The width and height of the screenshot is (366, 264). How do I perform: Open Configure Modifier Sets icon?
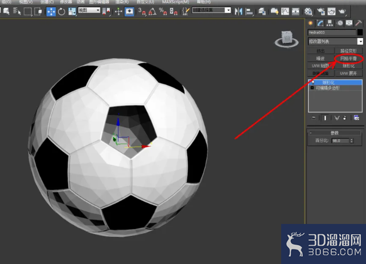pyautogui.click(x=356, y=118)
